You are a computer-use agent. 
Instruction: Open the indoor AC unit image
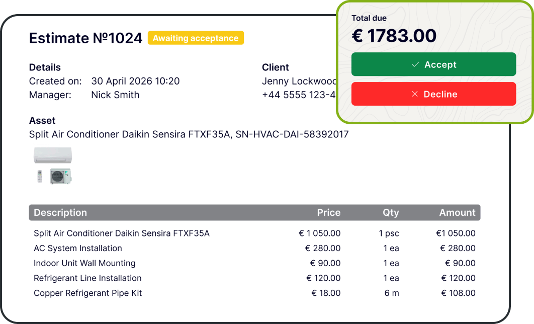tap(53, 155)
